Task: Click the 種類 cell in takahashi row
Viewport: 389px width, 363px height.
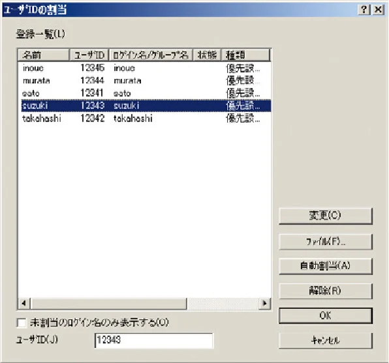Action: [x=243, y=119]
